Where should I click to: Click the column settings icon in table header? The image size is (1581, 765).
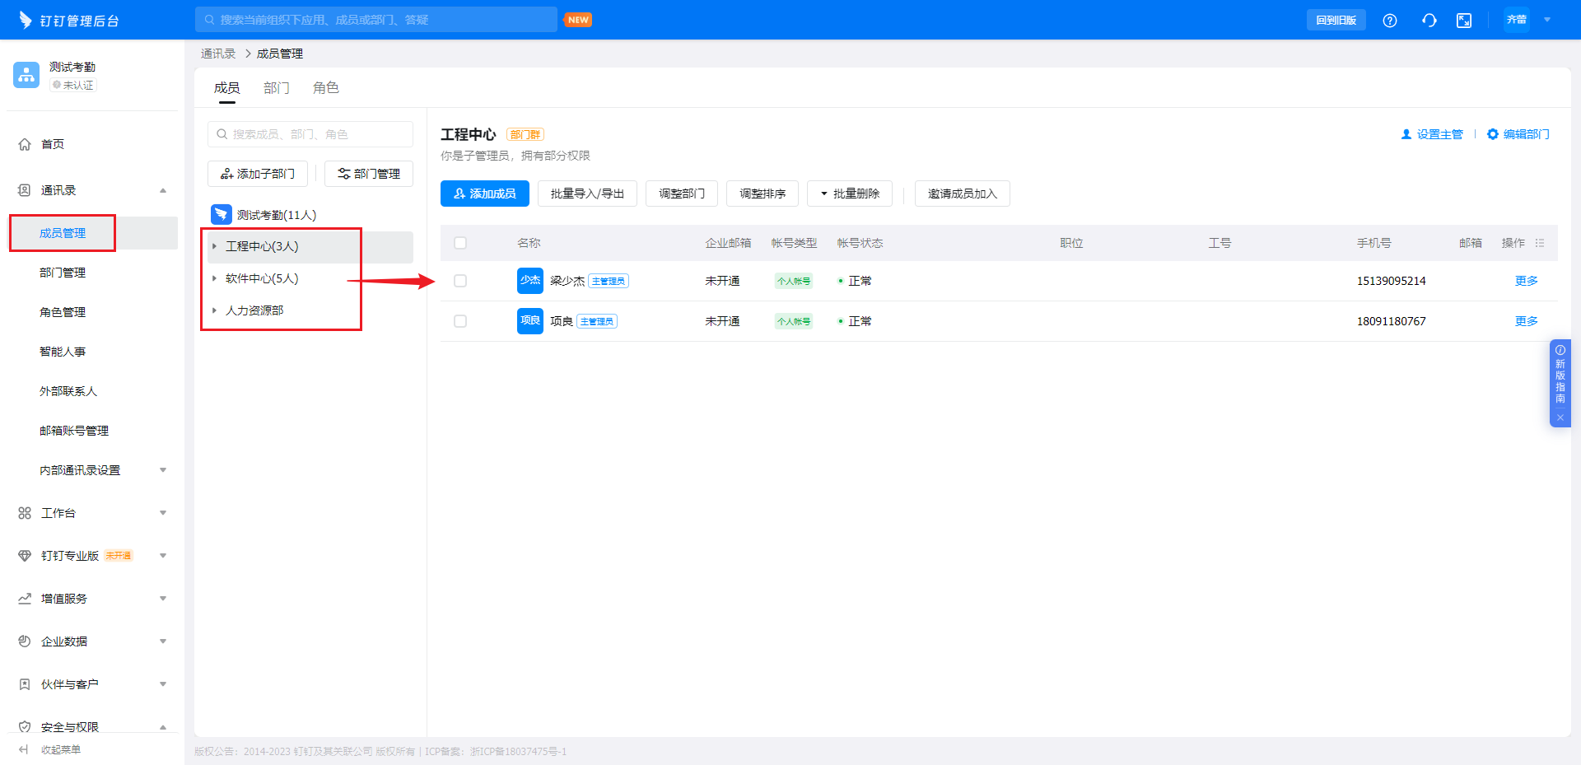(1540, 243)
